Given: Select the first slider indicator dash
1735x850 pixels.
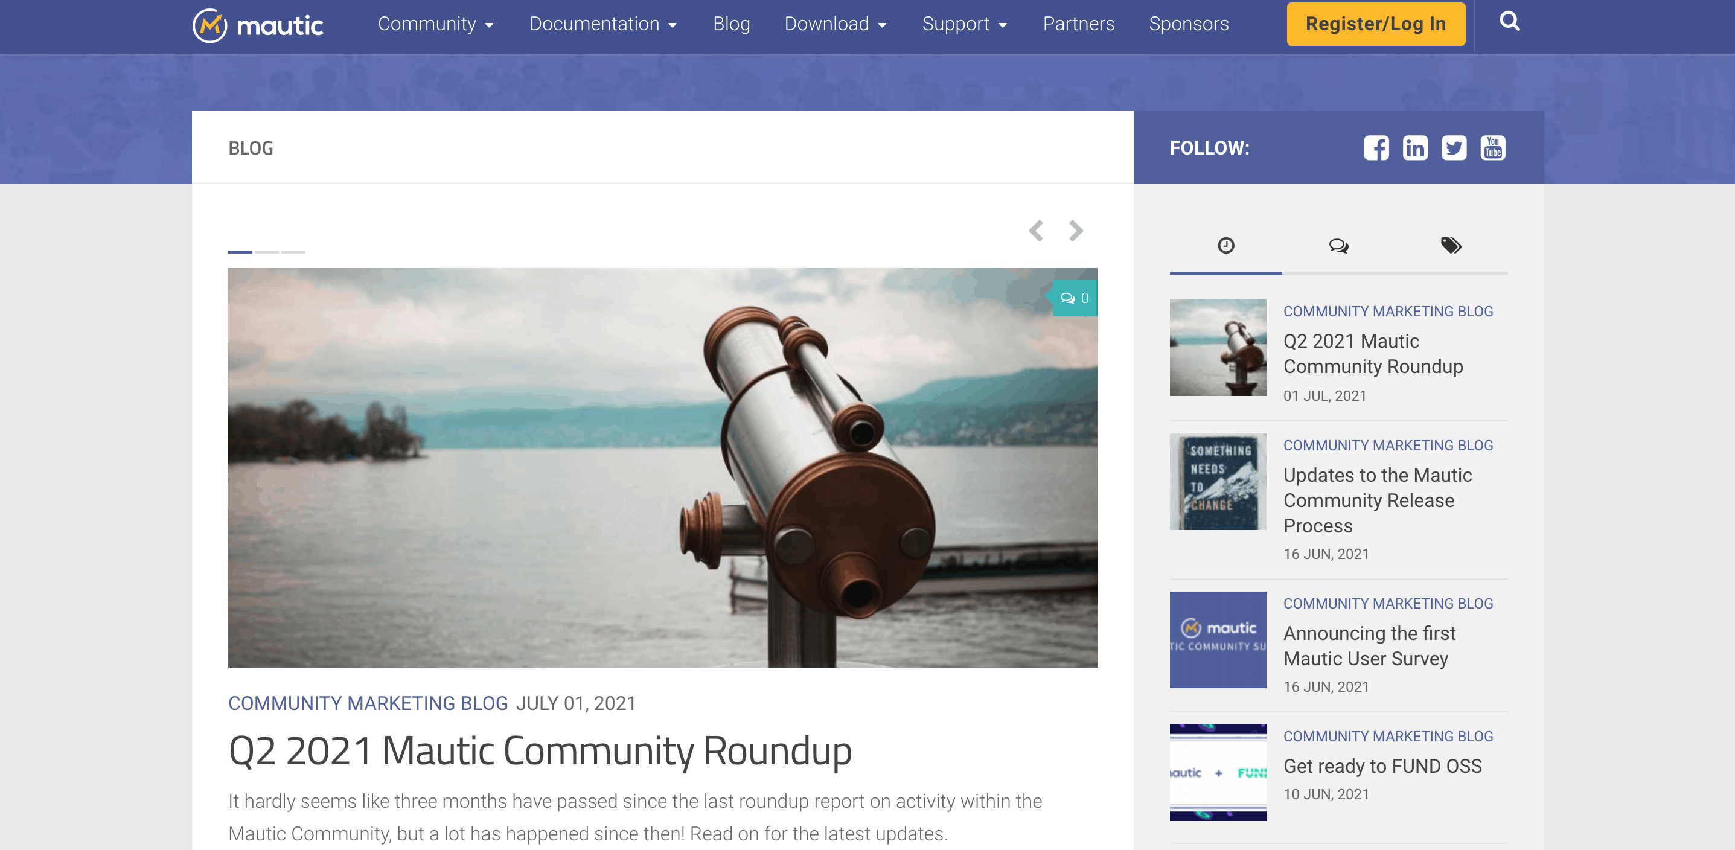Looking at the screenshot, I should (x=240, y=252).
